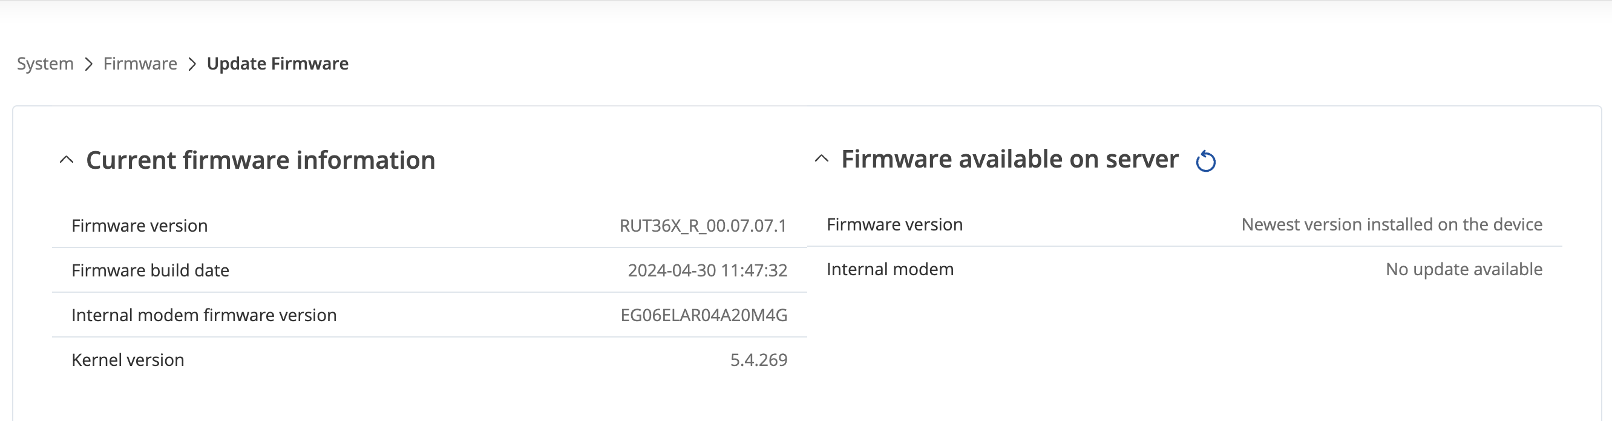Select the 2024-04-30 11:47:32 build date value
Viewport: 1612px width, 421px height.
[x=707, y=270]
